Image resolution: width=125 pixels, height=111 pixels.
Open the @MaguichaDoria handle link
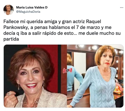click(28, 12)
